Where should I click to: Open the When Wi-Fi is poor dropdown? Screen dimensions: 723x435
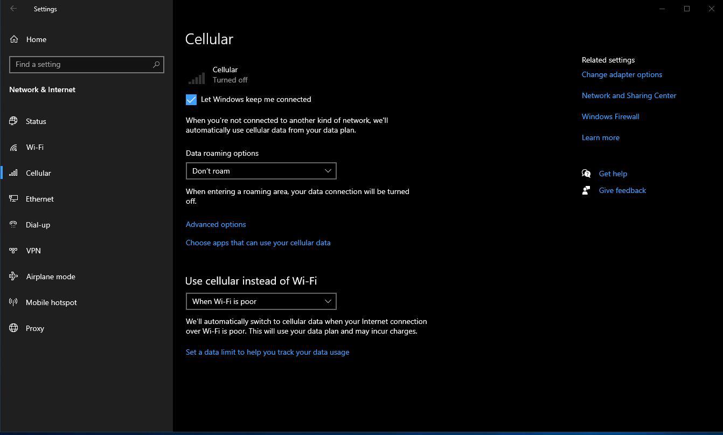(x=261, y=301)
